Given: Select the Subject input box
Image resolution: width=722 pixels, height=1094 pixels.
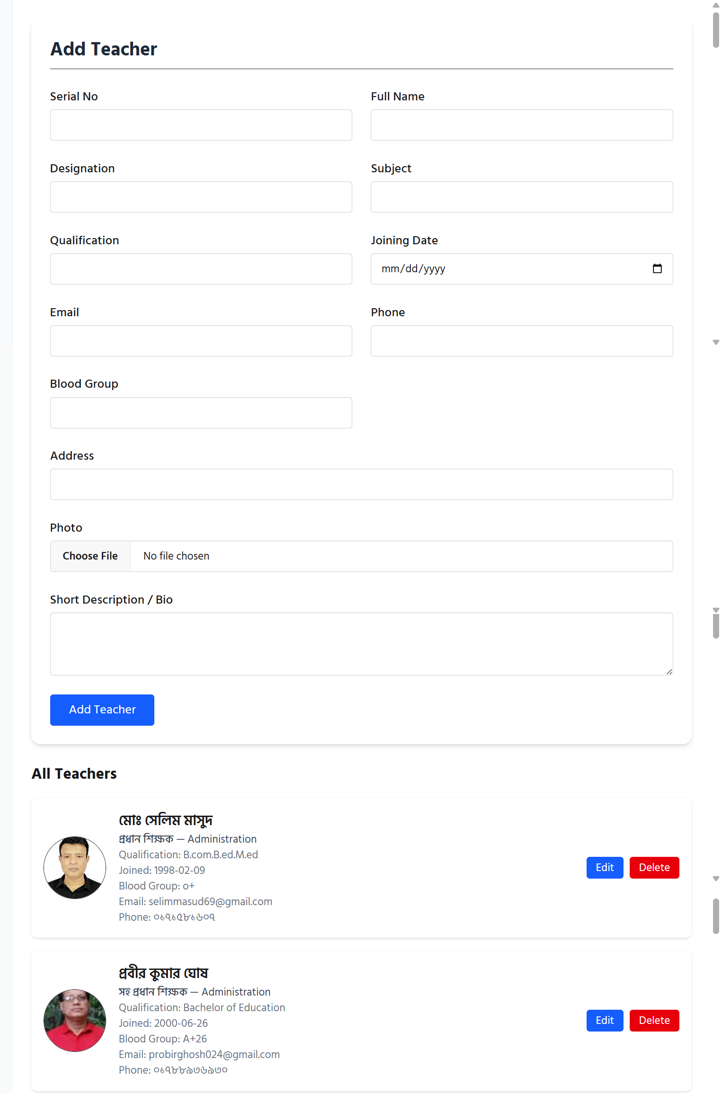Looking at the screenshot, I should (x=522, y=197).
